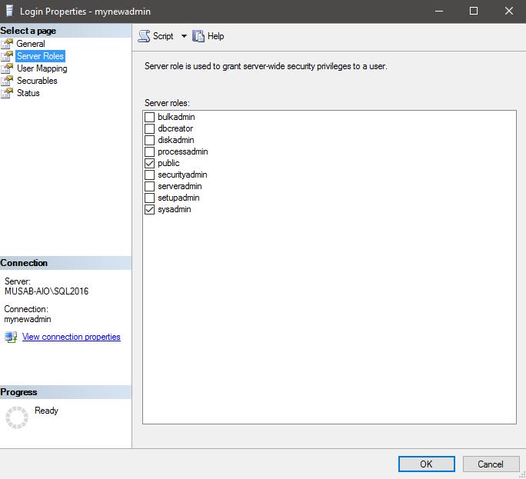Image resolution: width=526 pixels, height=479 pixels.
Task: Tick the serveradmin checkbox
Action: tap(149, 187)
